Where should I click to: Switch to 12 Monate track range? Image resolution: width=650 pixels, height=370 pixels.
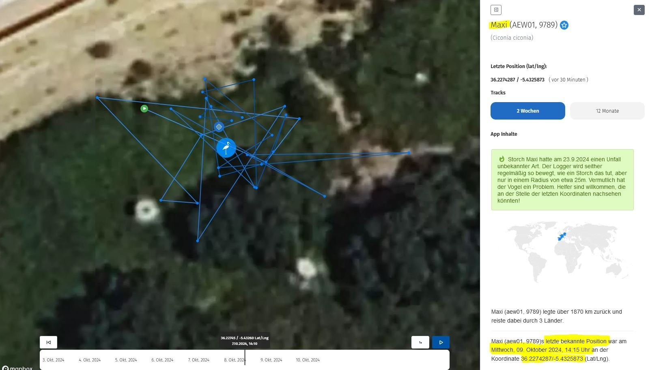607,111
